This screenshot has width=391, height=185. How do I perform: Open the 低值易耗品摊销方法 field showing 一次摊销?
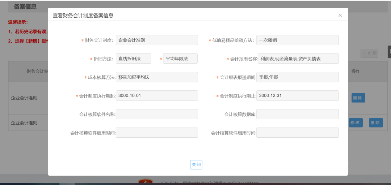(297, 40)
